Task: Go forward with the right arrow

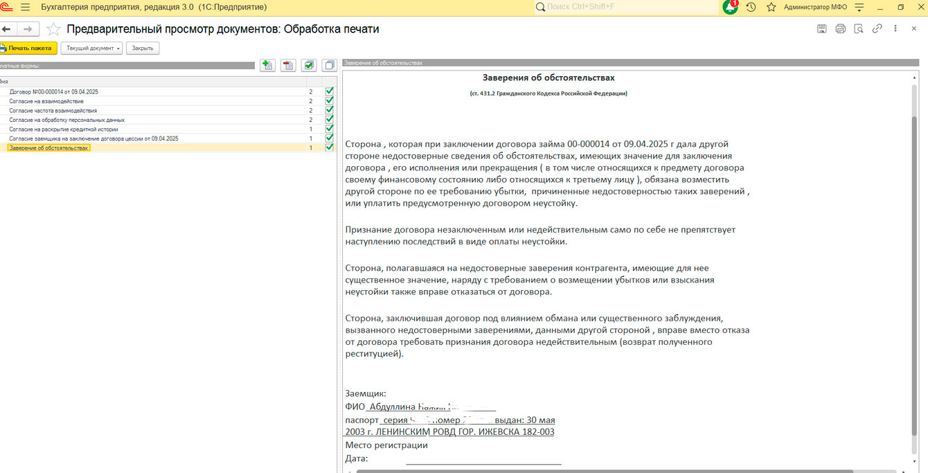Action: 28,29
